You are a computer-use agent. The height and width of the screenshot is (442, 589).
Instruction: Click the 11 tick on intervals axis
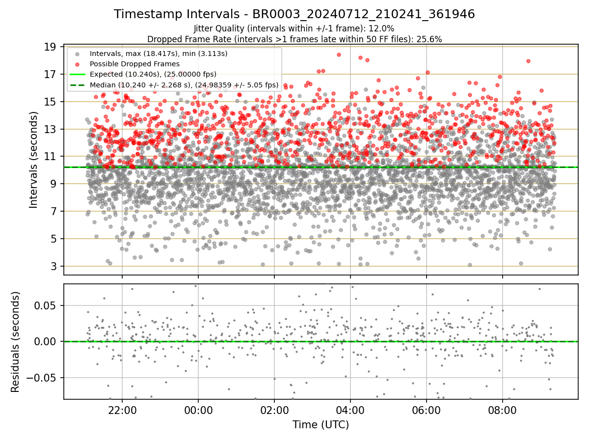click(x=50, y=157)
